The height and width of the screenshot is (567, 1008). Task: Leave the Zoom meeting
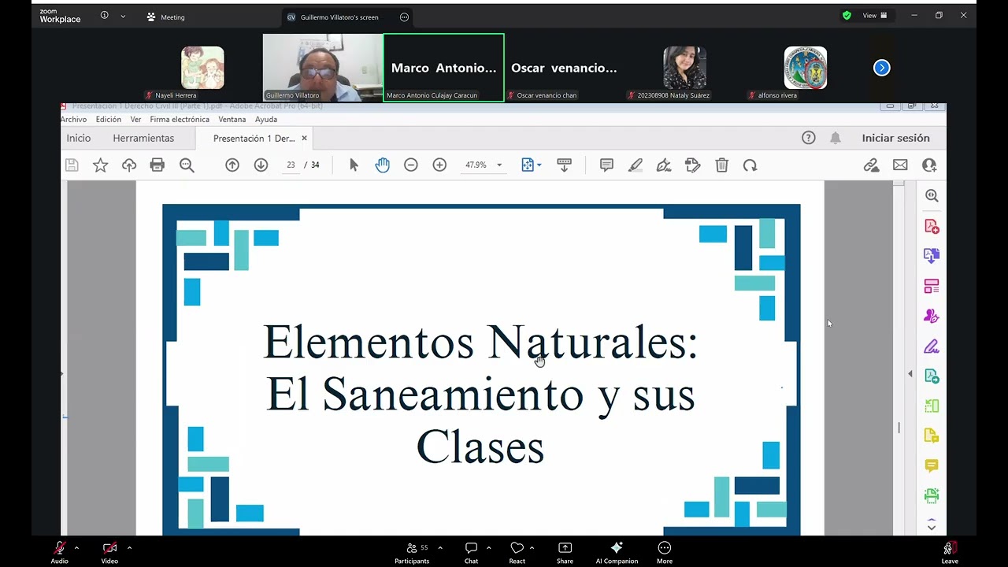[x=950, y=552]
